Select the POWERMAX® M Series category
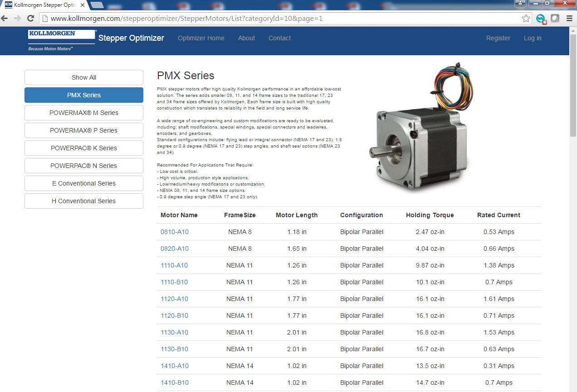This screenshot has width=577, height=392. point(84,113)
